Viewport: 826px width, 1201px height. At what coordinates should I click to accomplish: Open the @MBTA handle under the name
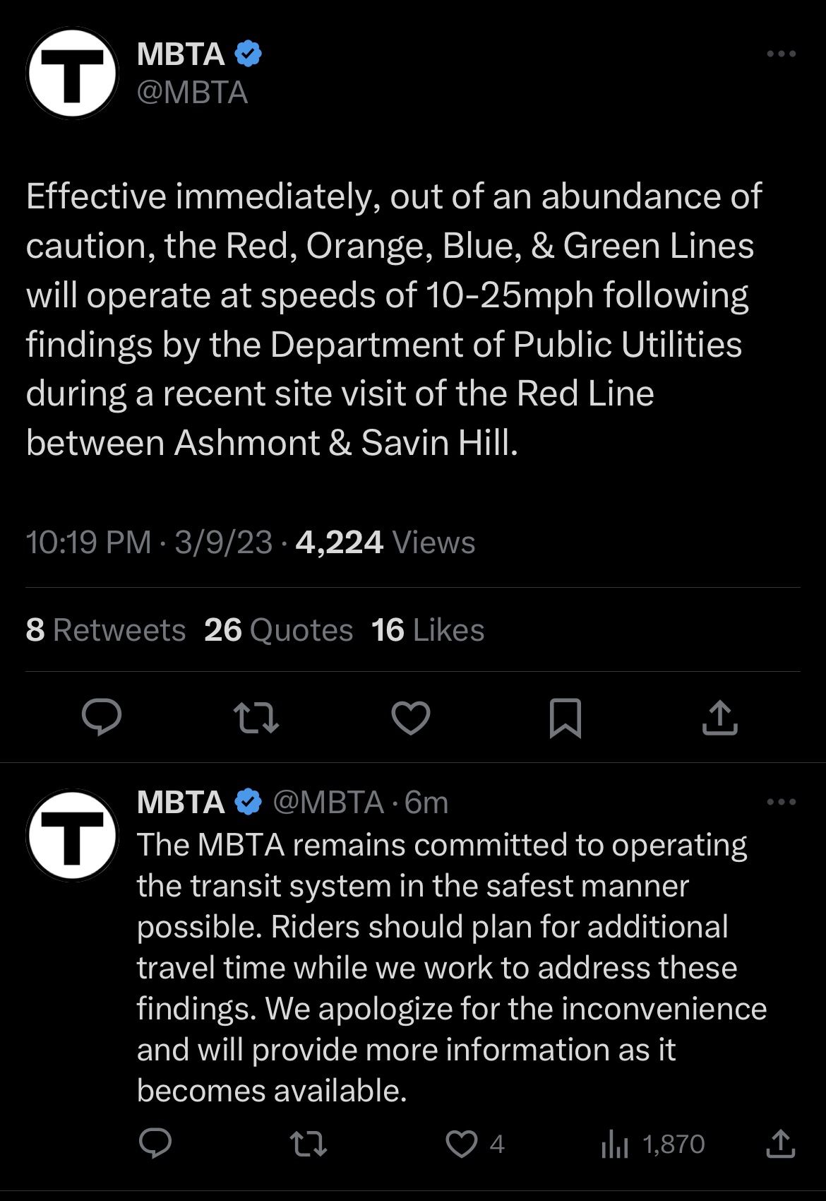pyautogui.click(x=192, y=93)
